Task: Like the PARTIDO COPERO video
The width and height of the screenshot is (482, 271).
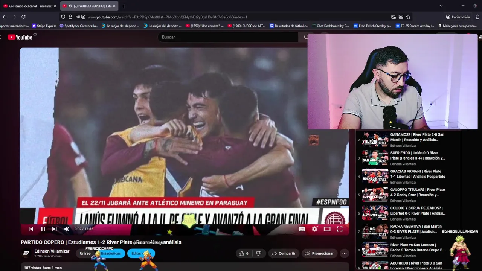Action: pyautogui.click(x=244, y=253)
